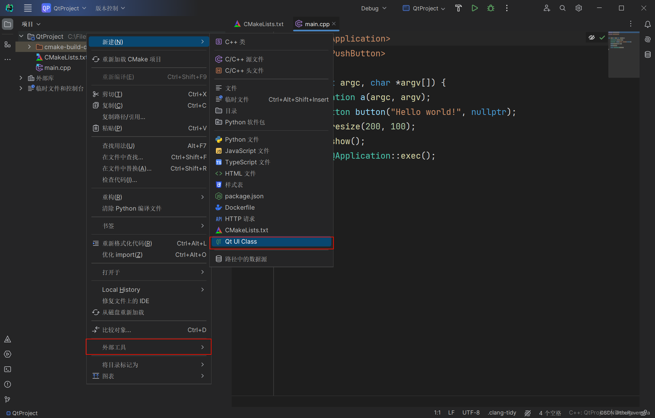Click the Build hammer icon
This screenshot has width=655, height=418.
coord(459,8)
